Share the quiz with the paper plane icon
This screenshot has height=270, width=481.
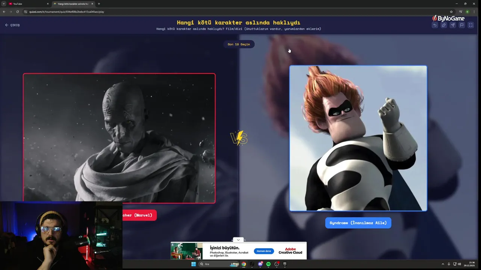click(x=453, y=25)
